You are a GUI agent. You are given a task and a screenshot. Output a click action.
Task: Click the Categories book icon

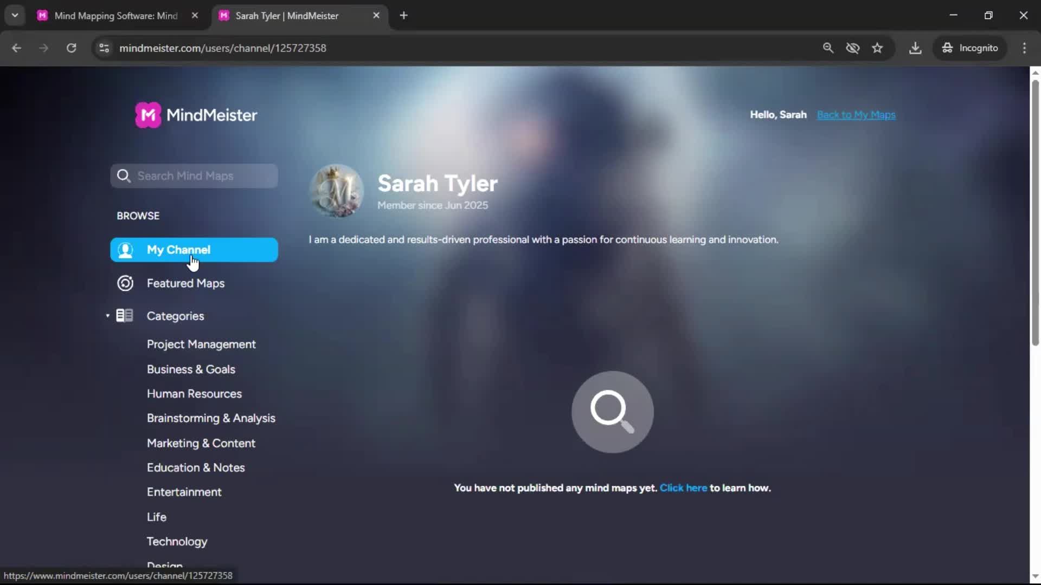point(125,316)
